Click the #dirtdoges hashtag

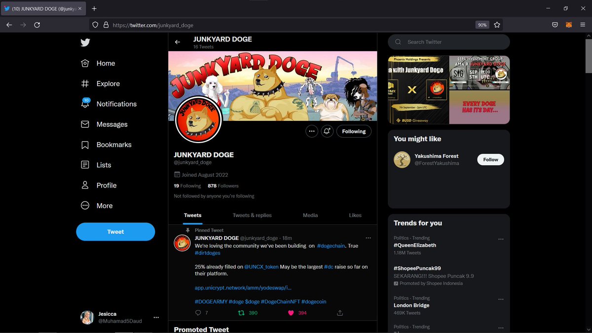click(x=208, y=253)
